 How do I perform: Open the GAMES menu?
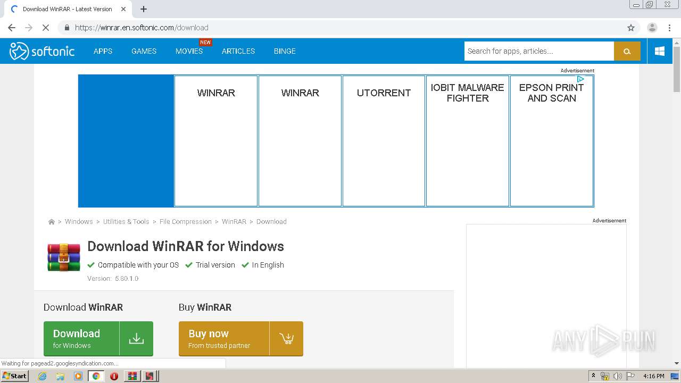click(144, 51)
